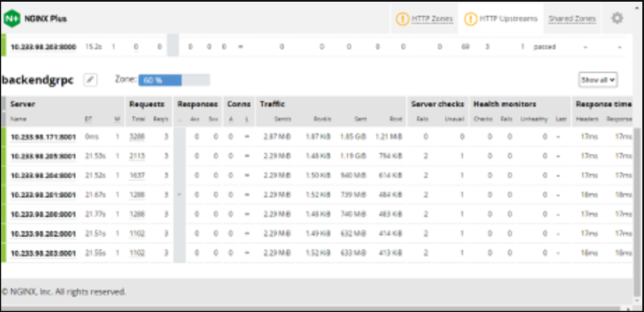Click the 633 MiB sent value
Viewport: 644px width, 312px height.
click(353, 253)
